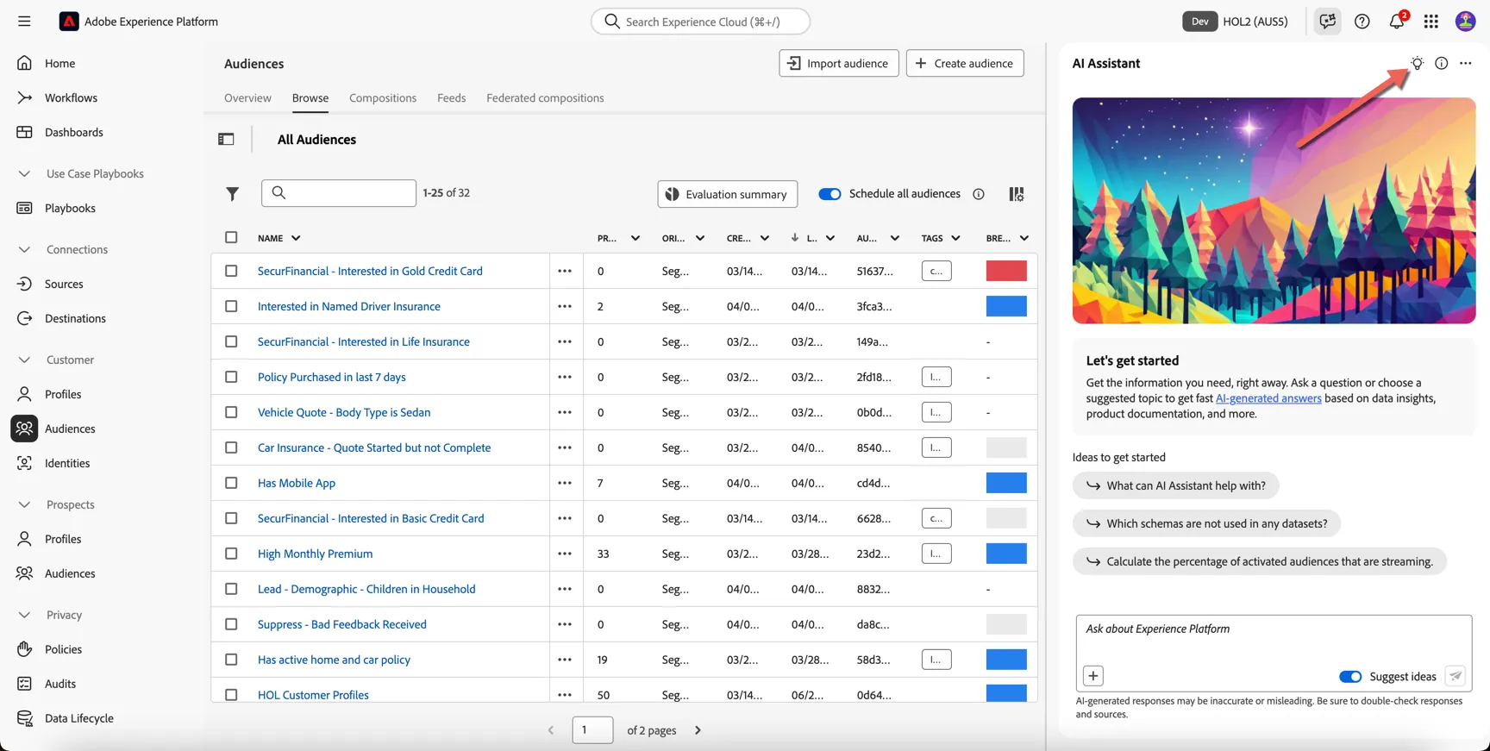Screen dimensions: 1490x751
Task: Open the Help question mark icon
Action: click(1362, 22)
